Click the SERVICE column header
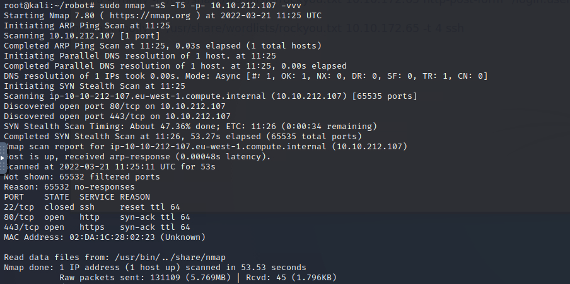 pyautogui.click(x=97, y=197)
